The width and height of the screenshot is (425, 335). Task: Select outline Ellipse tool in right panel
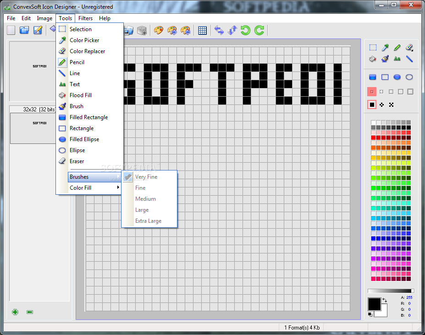[409, 77]
